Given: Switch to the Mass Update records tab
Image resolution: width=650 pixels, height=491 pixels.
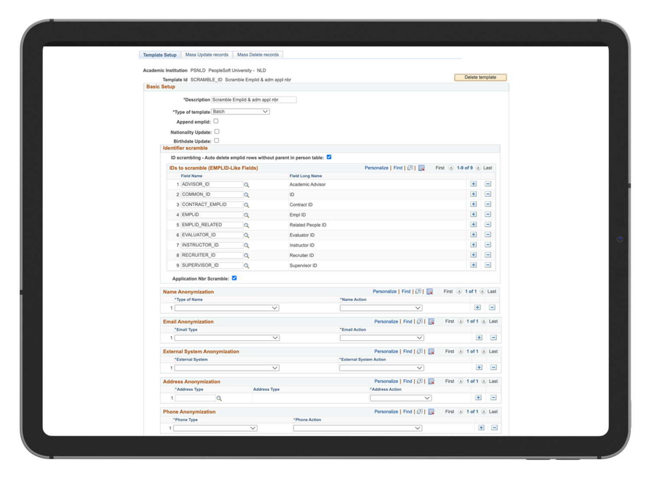Looking at the screenshot, I should pyautogui.click(x=207, y=55).
